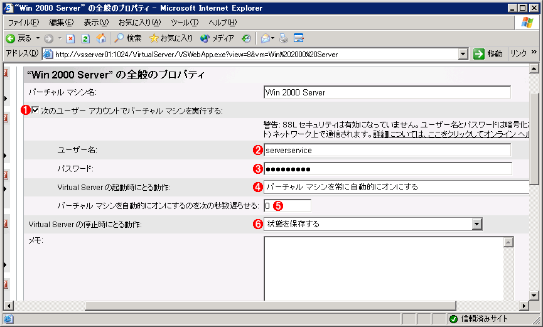The width and height of the screenshot is (543, 327).
Task: Open the Search (検索) toolbar button
Action: pyautogui.click(x=128, y=38)
